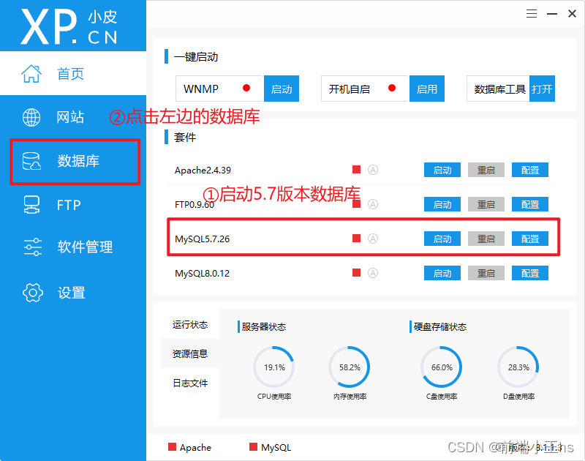Viewport: 585px width, 461px height.
Task: Open MySQL5.7.26 配置 settings
Action: [x=529, y=239]
